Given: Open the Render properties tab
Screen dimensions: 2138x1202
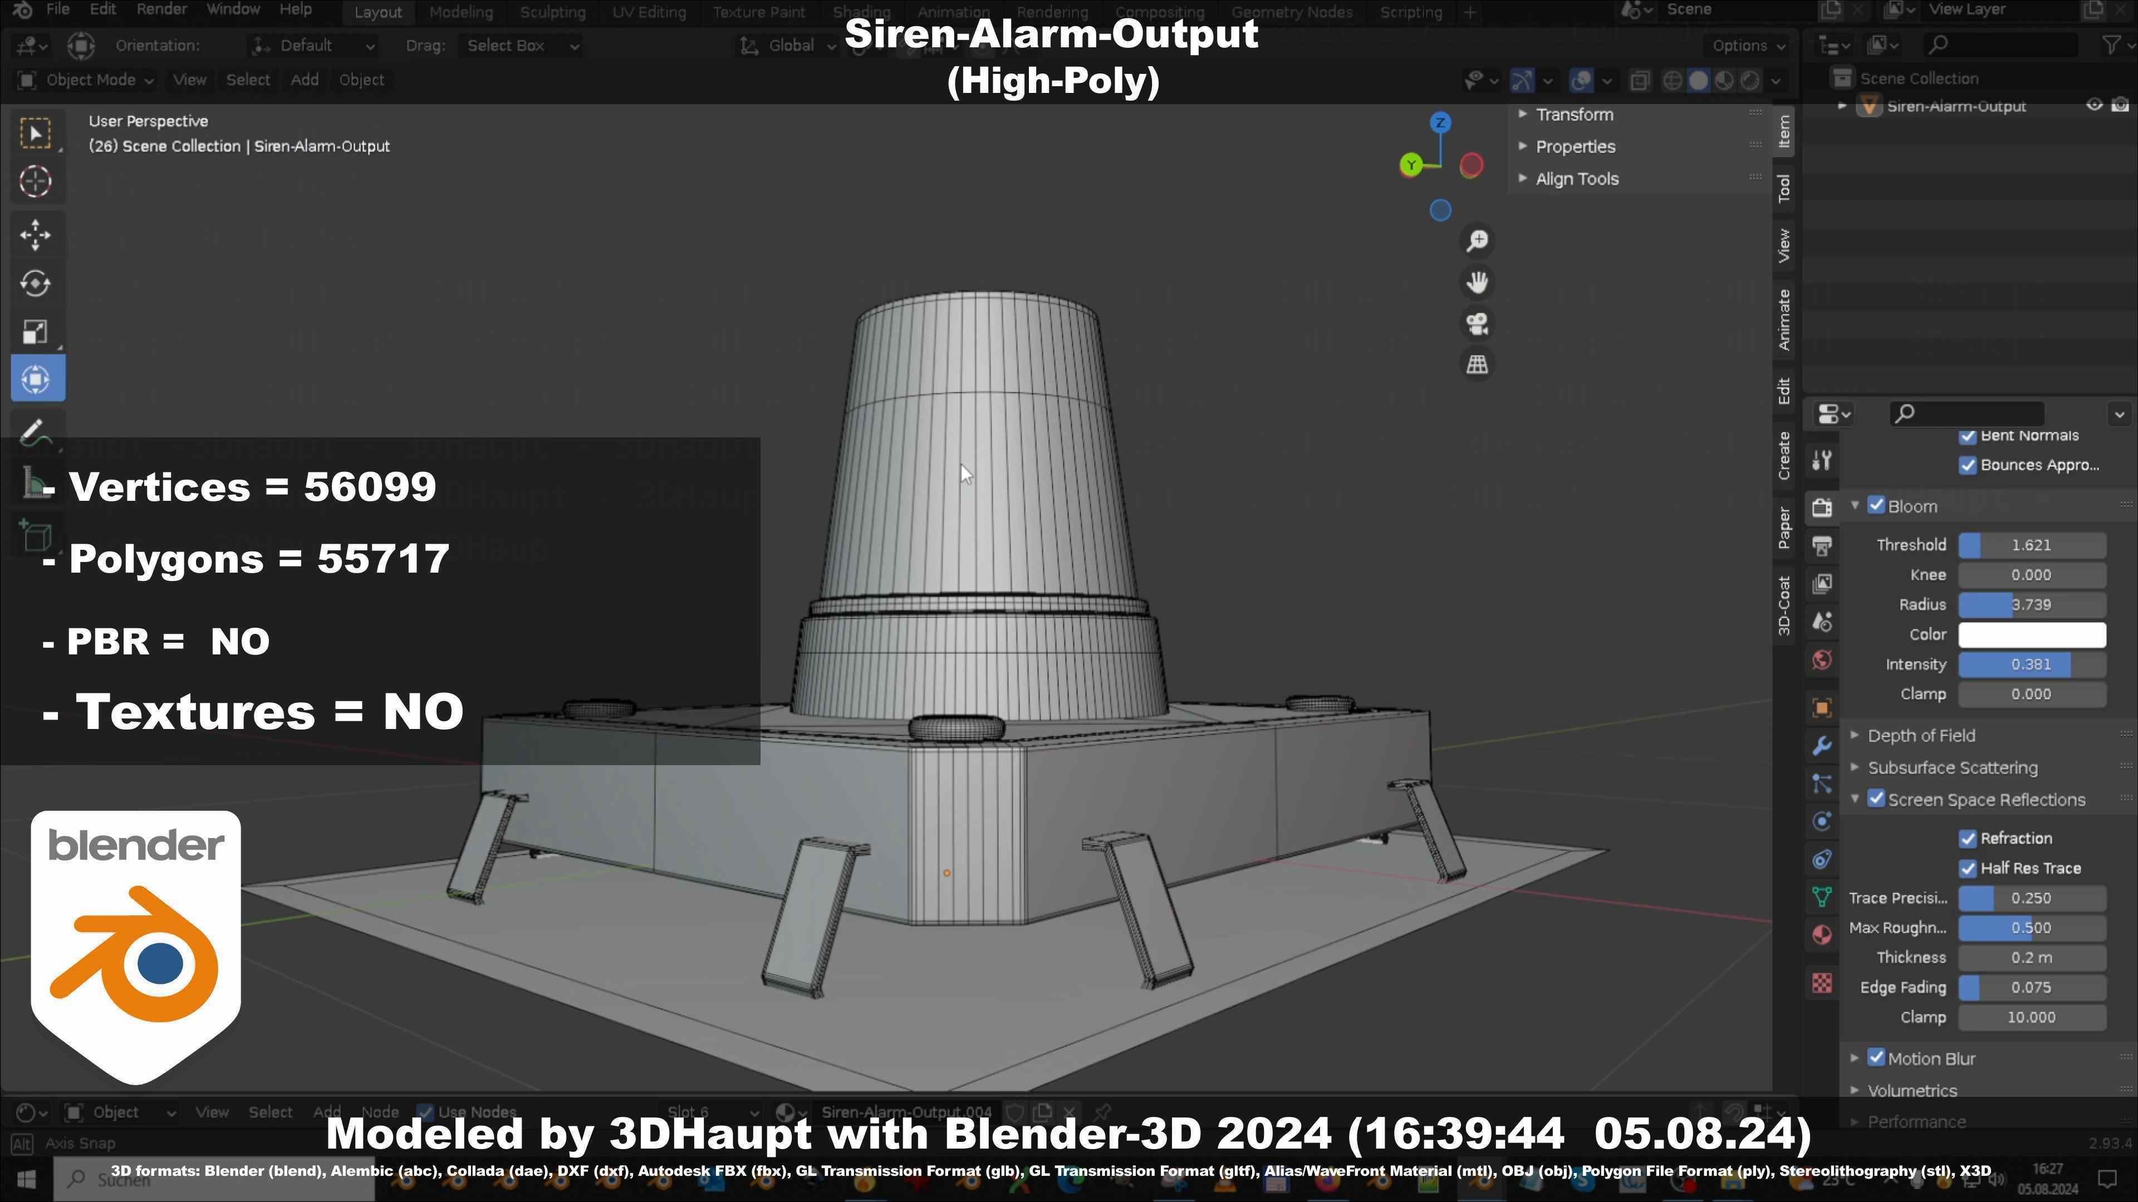Looking at the screenshot, I should click(x=1822, y=508).
